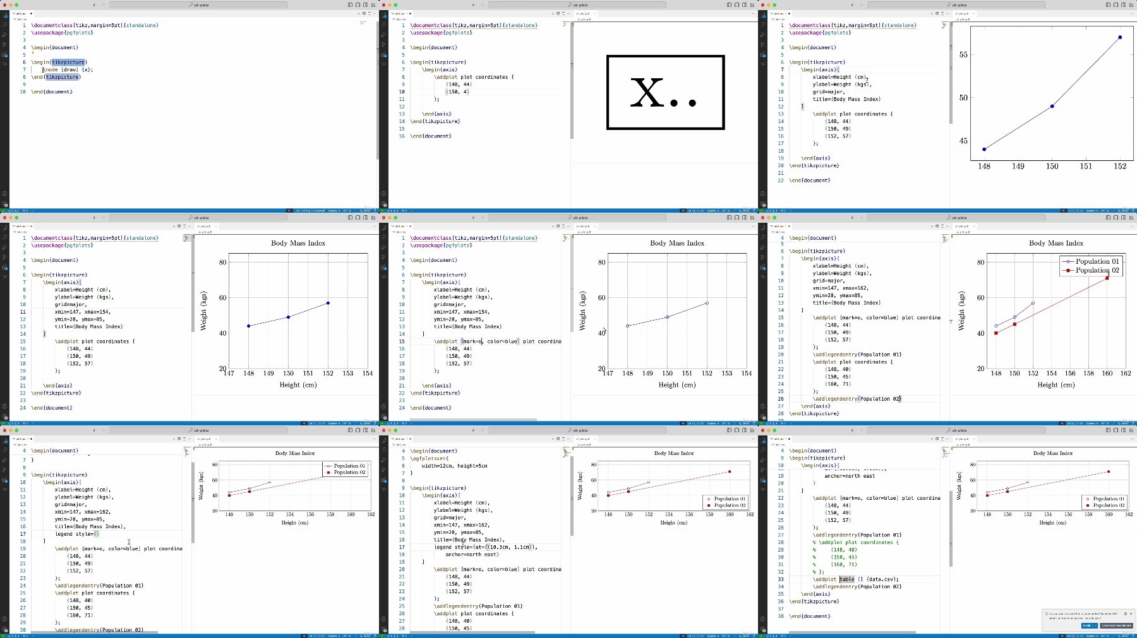
Task: Click back navigation arrow in \node[draw] editor-only window
Action: (95, 5)
